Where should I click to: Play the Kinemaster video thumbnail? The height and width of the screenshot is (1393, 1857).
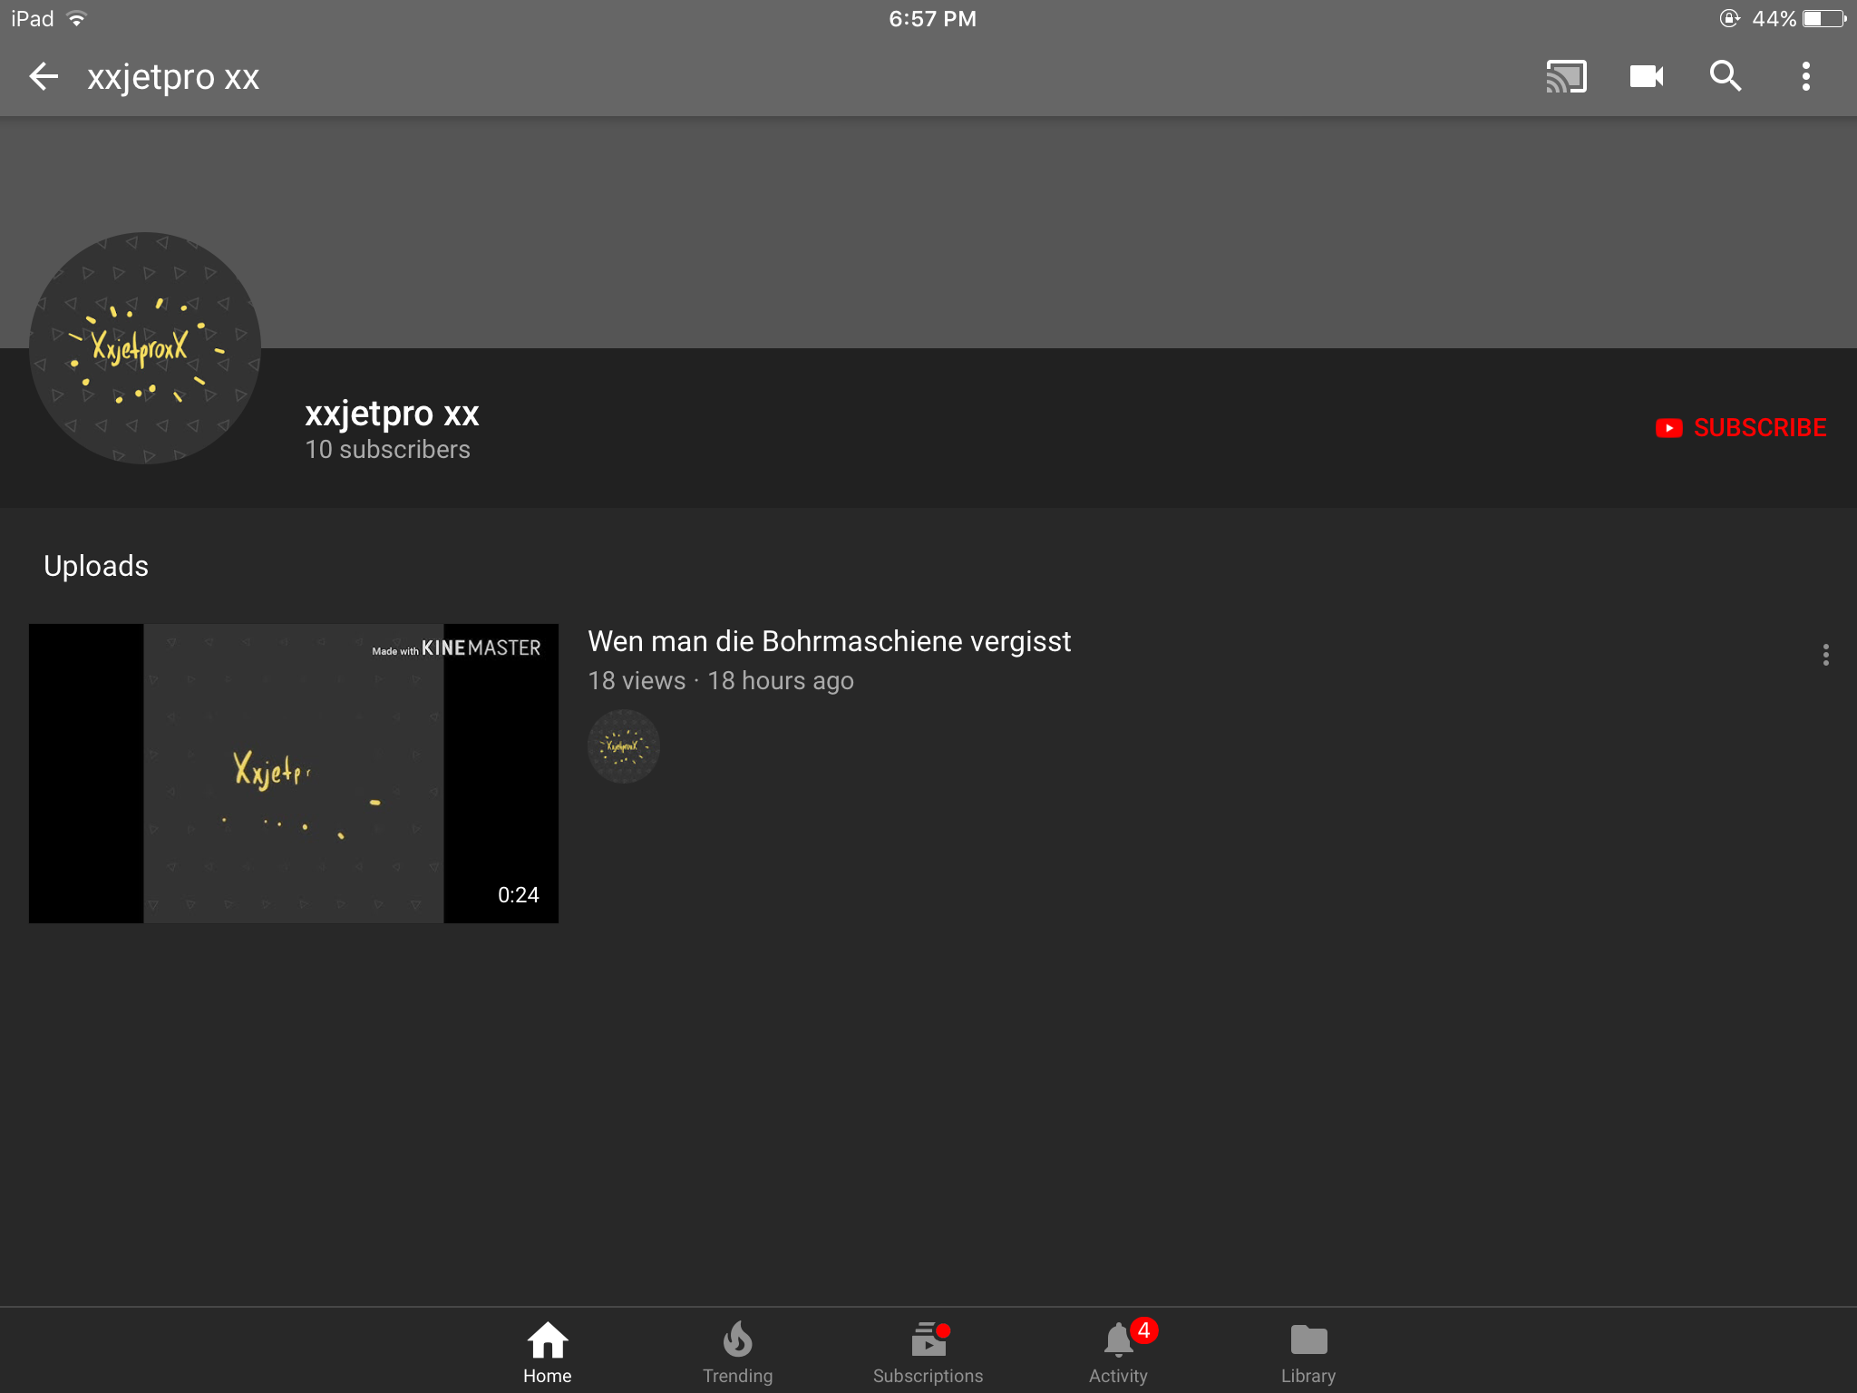(x=294, y=774)
